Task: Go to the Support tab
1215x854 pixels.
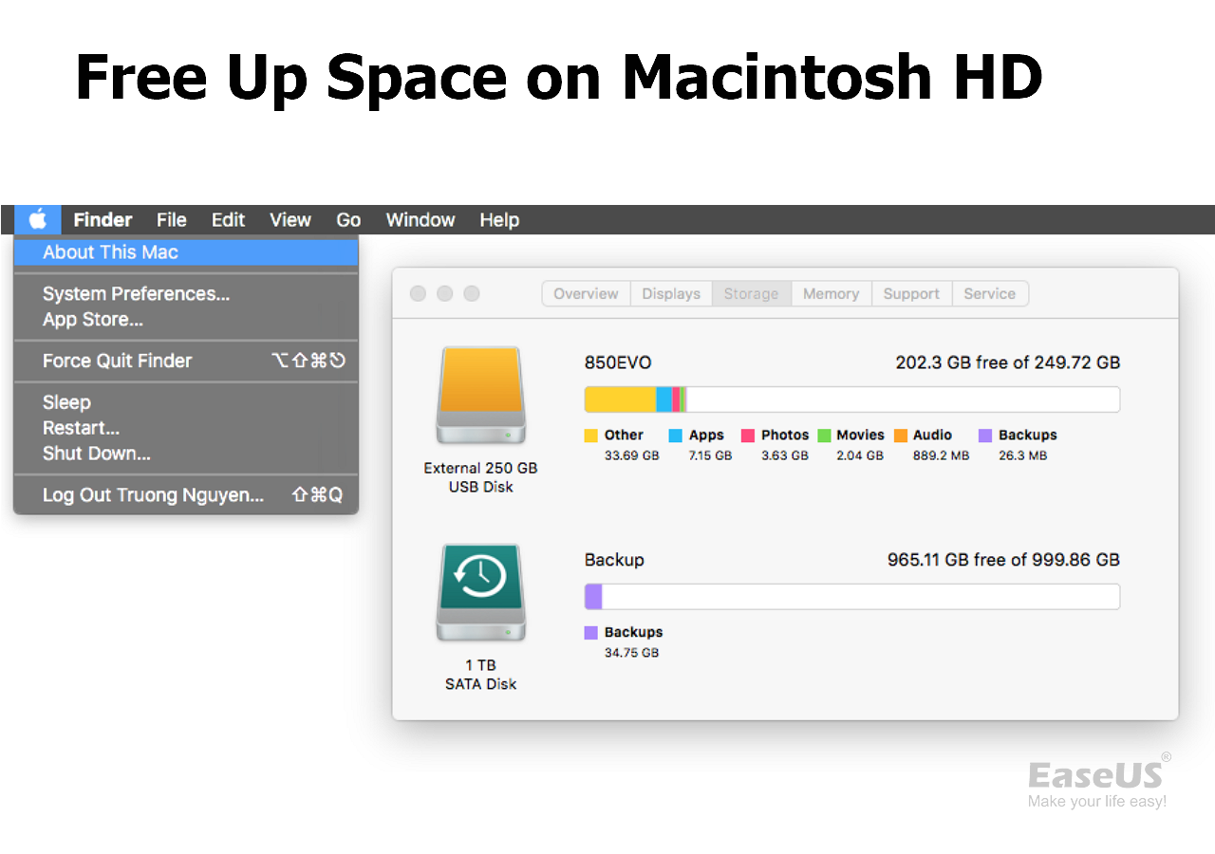Action: (x=911, y=294)
